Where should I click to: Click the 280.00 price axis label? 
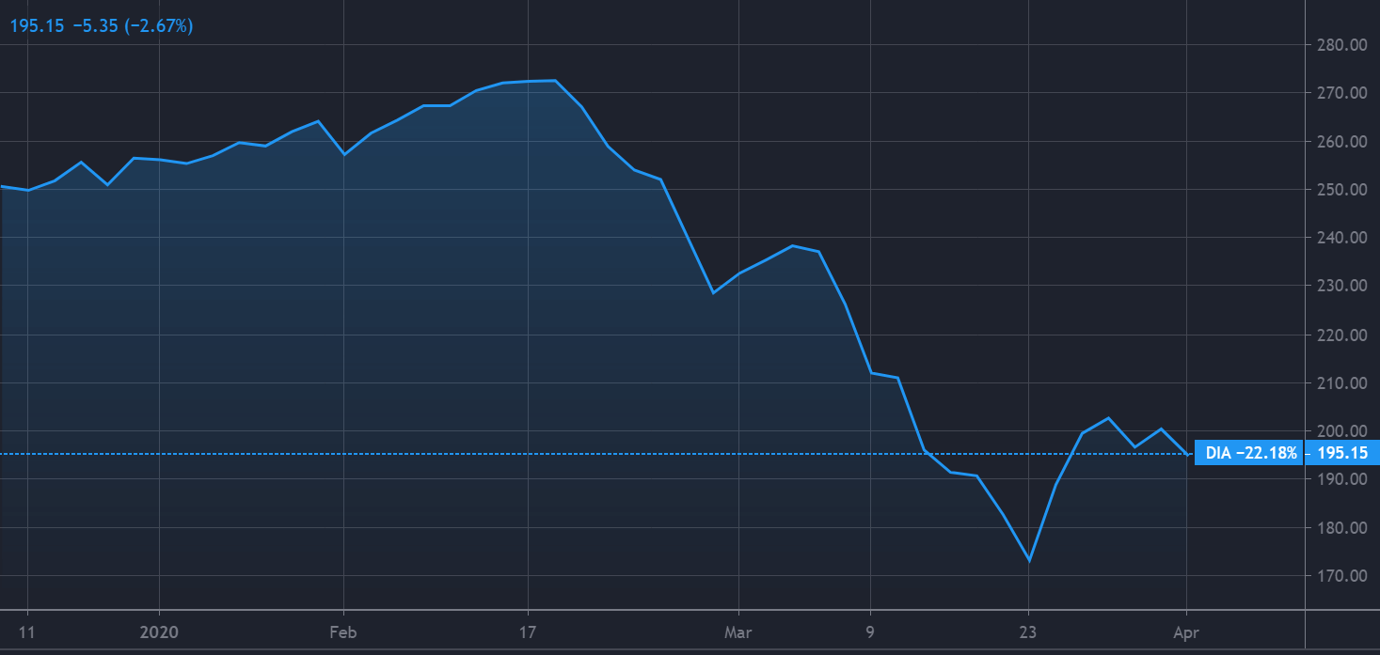pos(1342,44)
